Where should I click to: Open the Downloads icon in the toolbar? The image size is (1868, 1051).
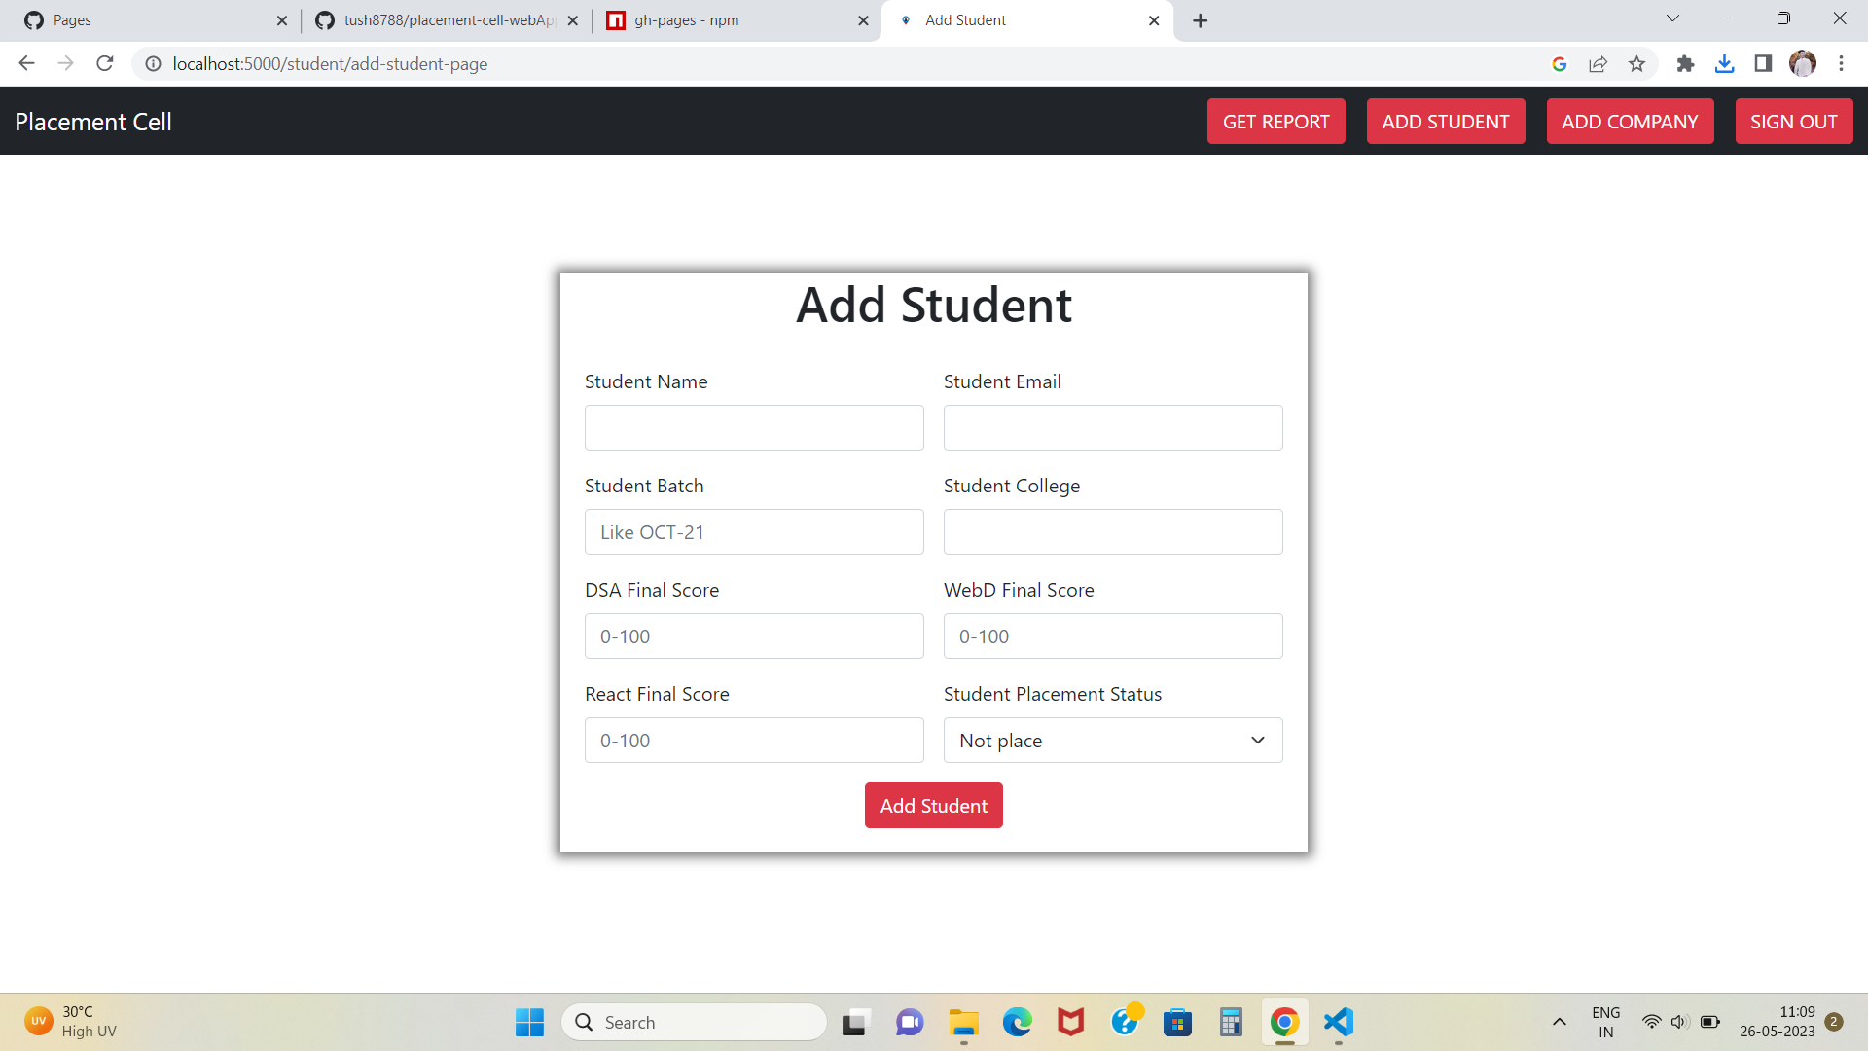[1725, 63]
